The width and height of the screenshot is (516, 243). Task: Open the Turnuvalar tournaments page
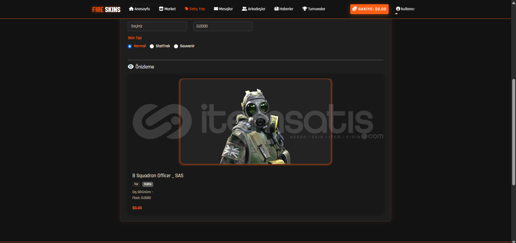tap(314, 9)
